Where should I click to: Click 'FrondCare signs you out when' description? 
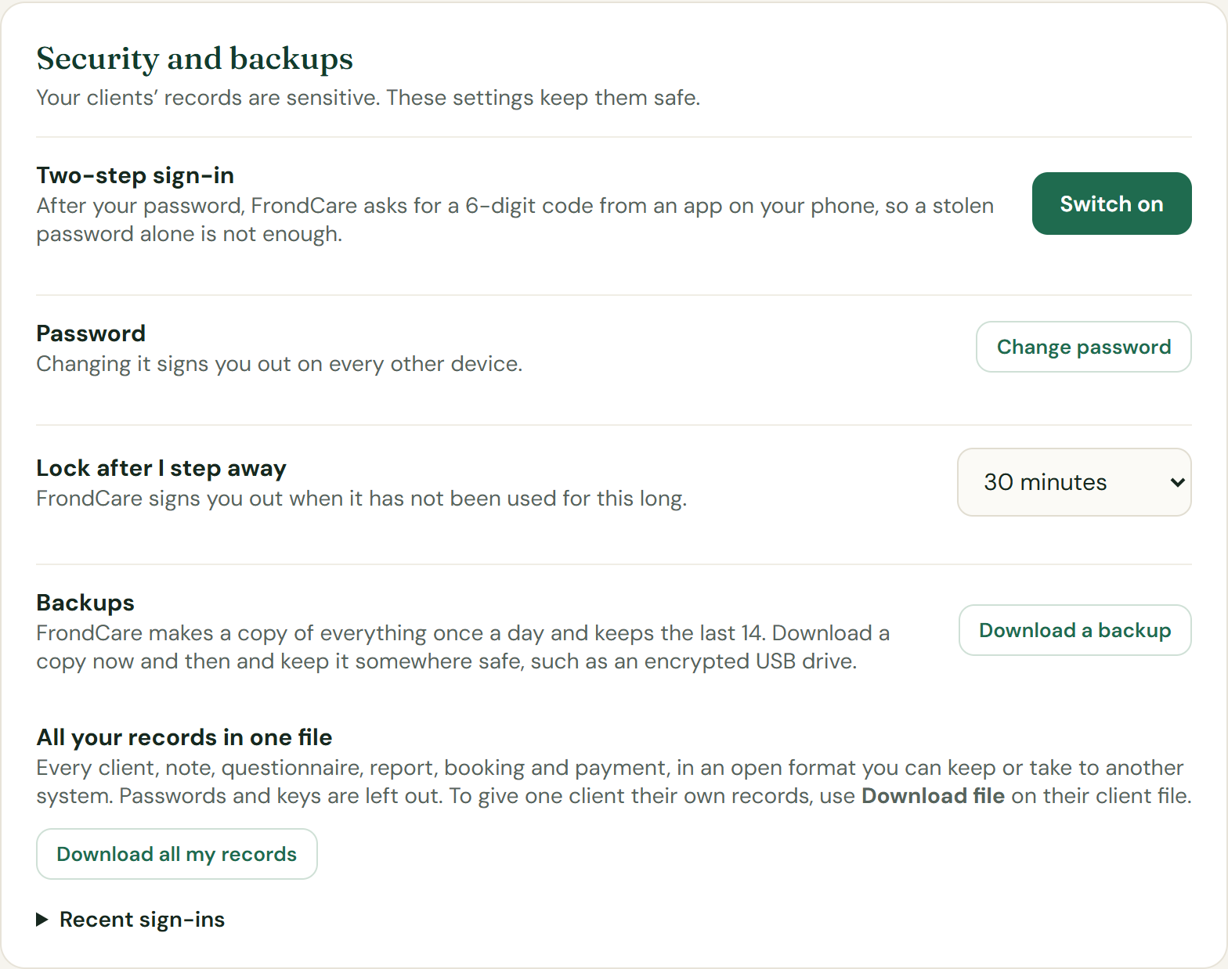point(362,499)
